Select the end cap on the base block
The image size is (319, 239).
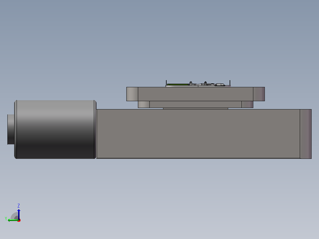[x=306, y=134]
